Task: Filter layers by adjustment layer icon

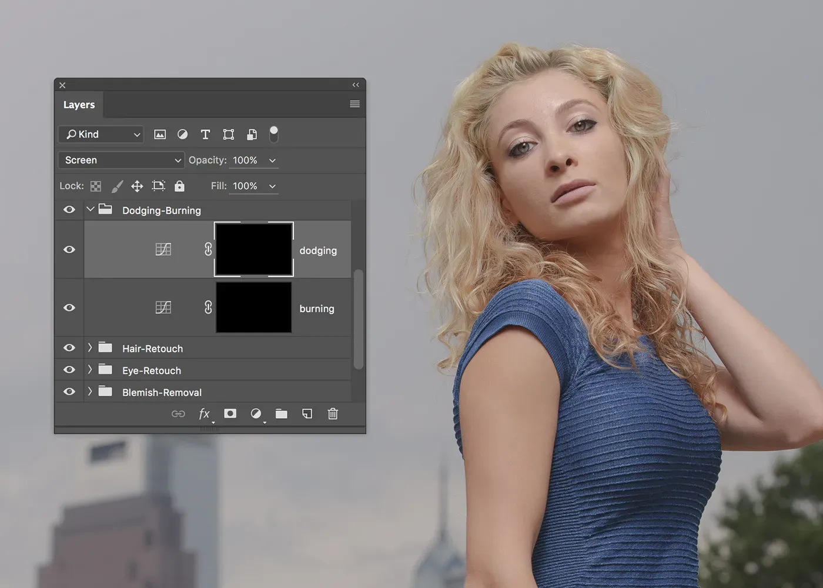Action: (183, 135)
